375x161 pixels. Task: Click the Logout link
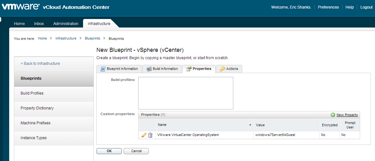[366, 7]
